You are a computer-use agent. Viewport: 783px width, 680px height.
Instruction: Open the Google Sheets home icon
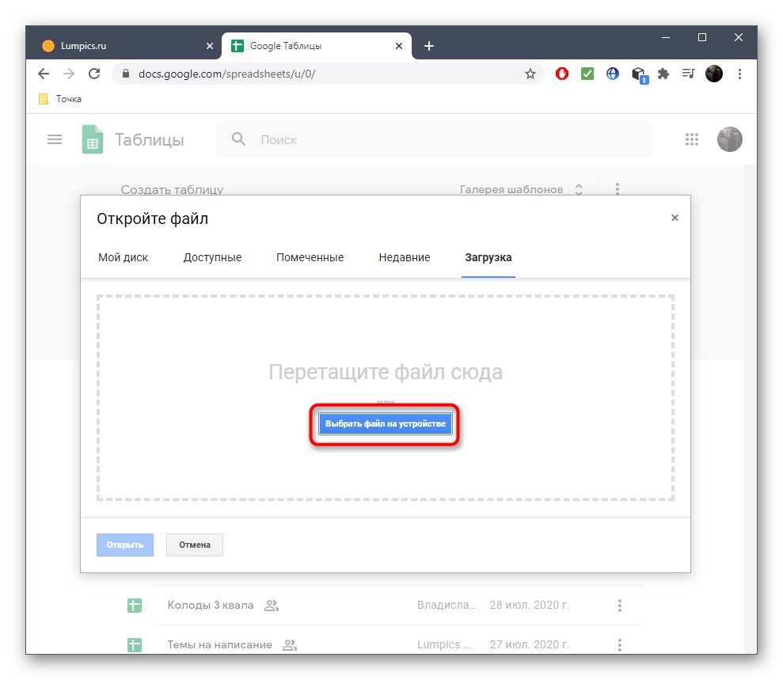92,139
